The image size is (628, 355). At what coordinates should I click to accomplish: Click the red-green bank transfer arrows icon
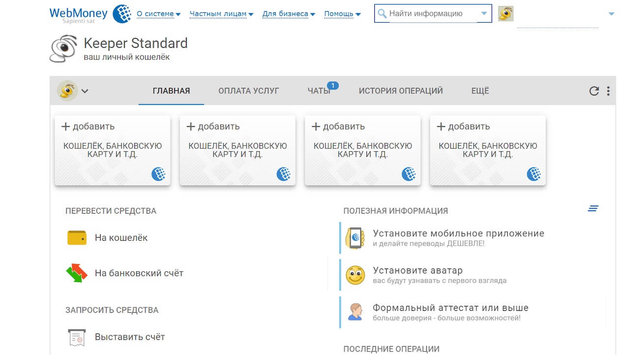77,273
